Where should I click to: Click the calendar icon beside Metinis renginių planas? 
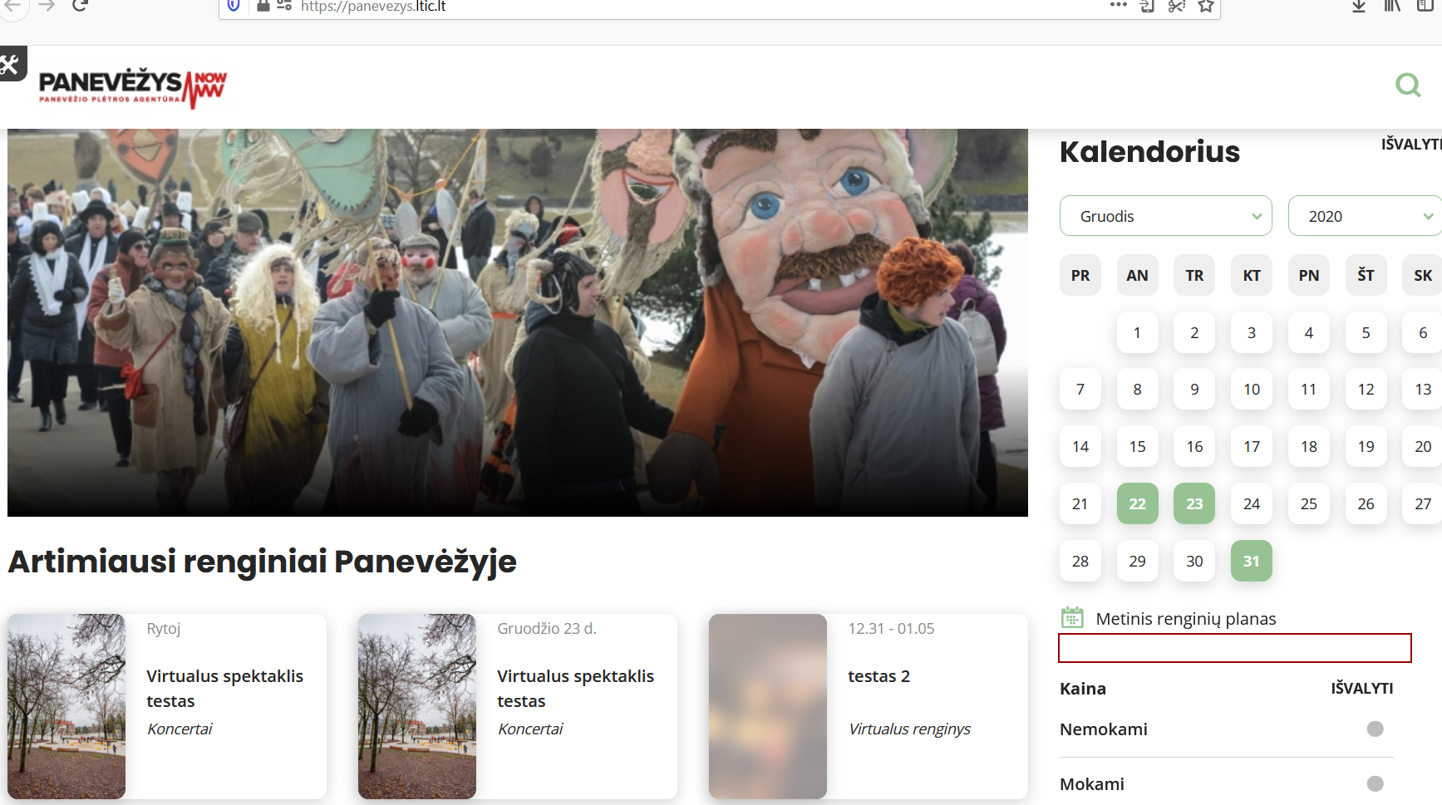(1072, 618)
